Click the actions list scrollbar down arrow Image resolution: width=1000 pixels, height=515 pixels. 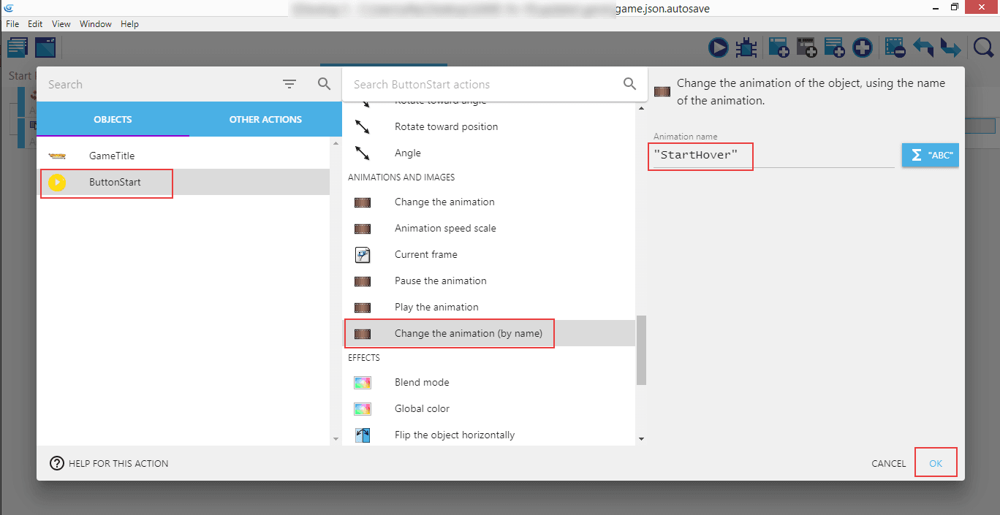[x=641, y=438]
